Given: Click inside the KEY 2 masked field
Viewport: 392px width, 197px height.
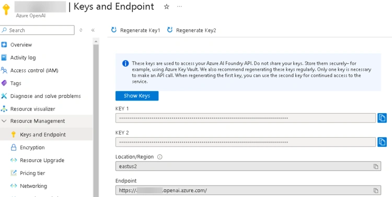Looking at the screenshot, I should (x=246, y=142).
